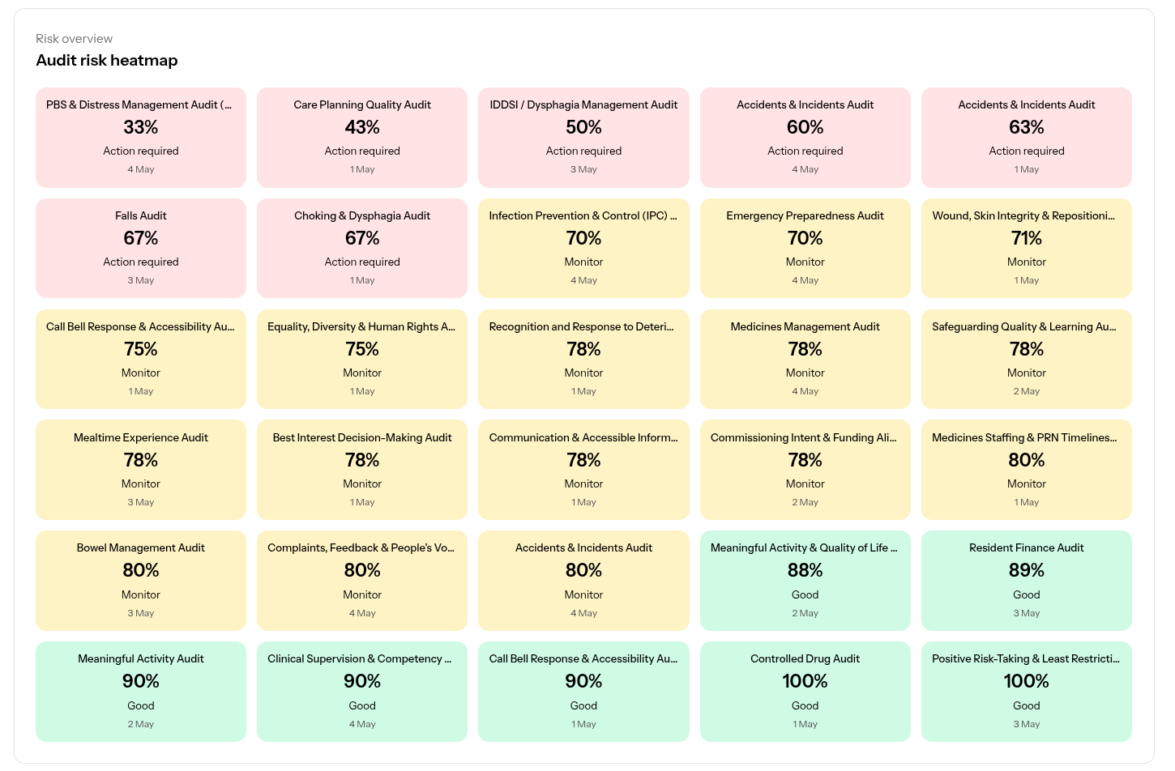
Task: Click the Medicines Management Audit card
Action: tap(805, 360)
